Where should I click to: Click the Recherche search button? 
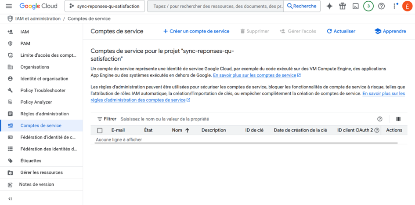pyautogui.click(x=302, y=6)
